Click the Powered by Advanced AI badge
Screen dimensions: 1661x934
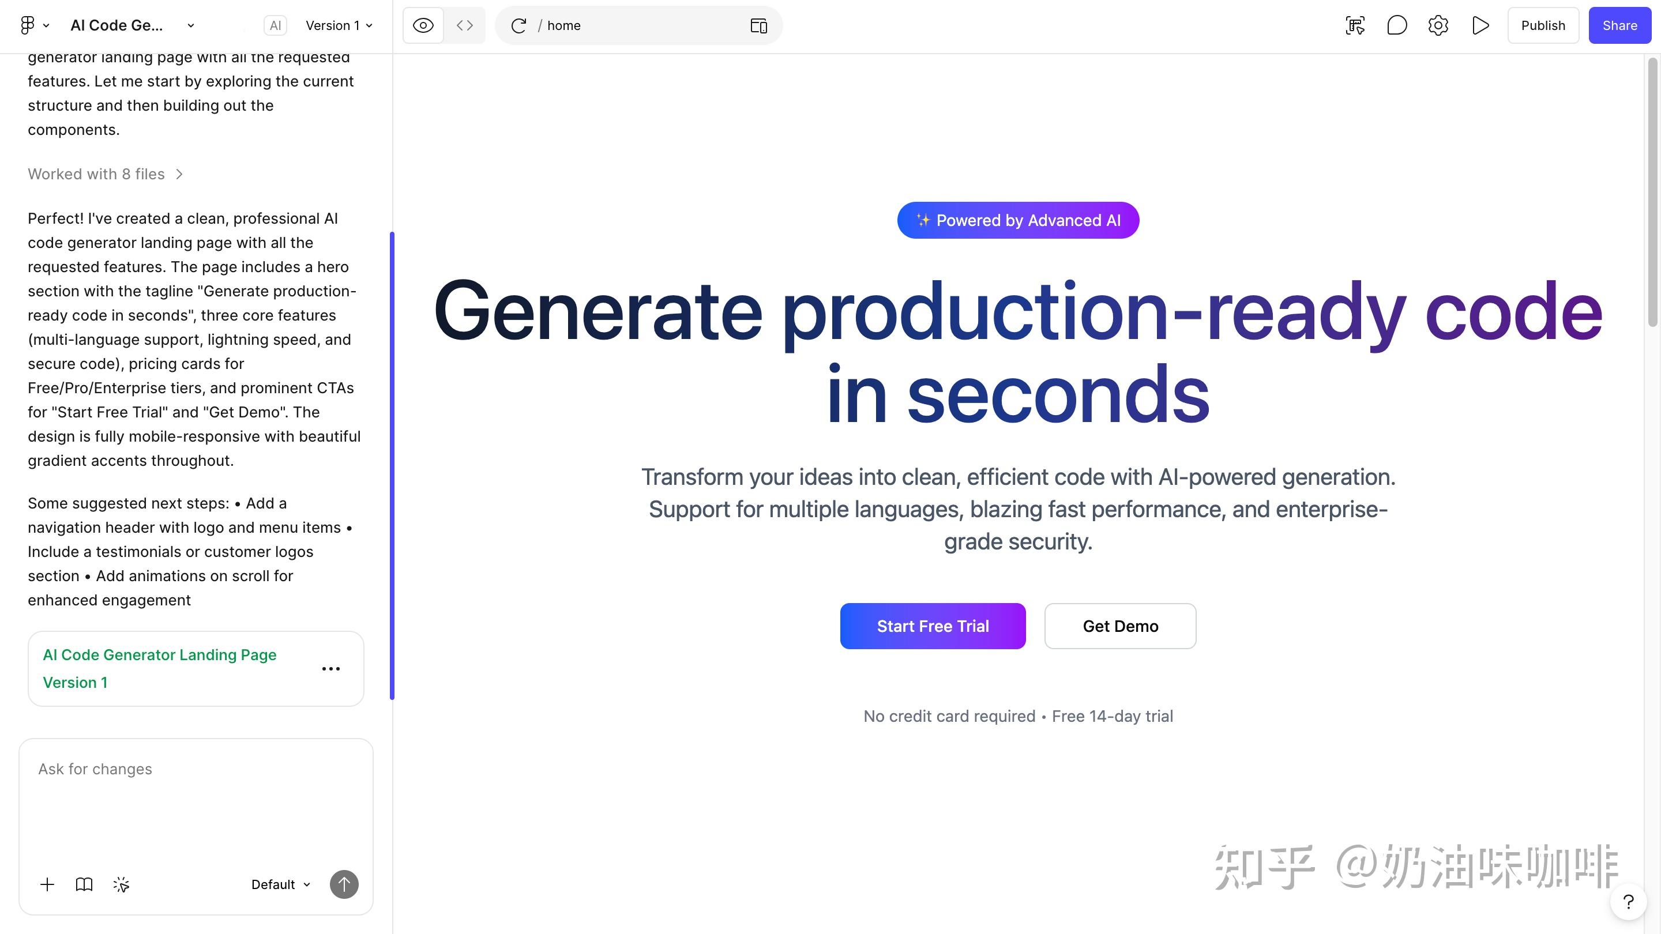point(1018,220)
